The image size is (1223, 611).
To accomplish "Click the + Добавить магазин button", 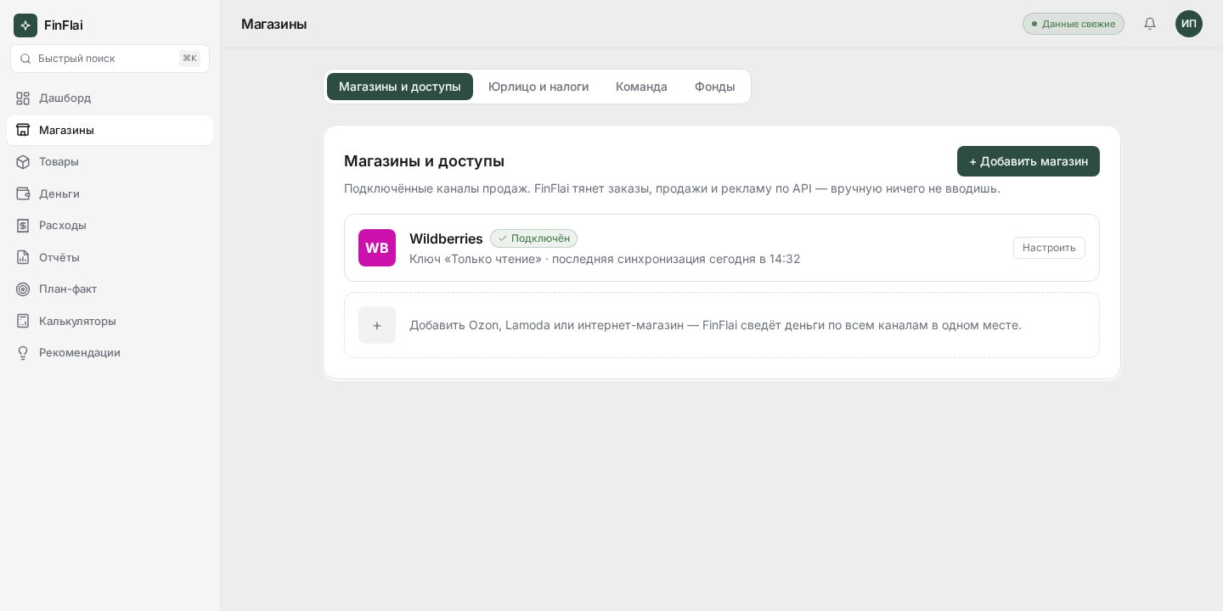I will 1029,161.
